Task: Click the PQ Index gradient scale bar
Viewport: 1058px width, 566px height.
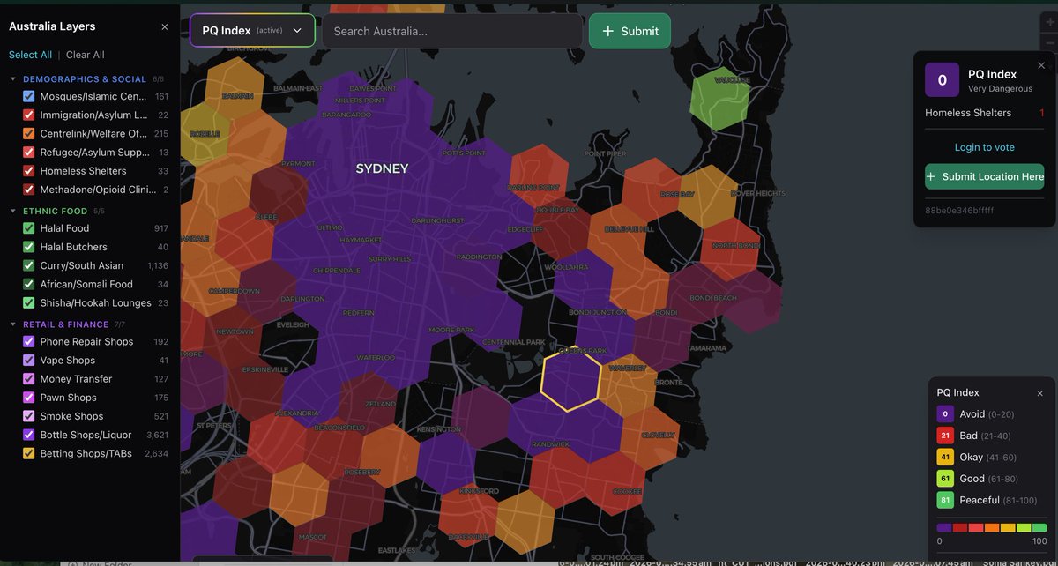Action: pos(992,527)
